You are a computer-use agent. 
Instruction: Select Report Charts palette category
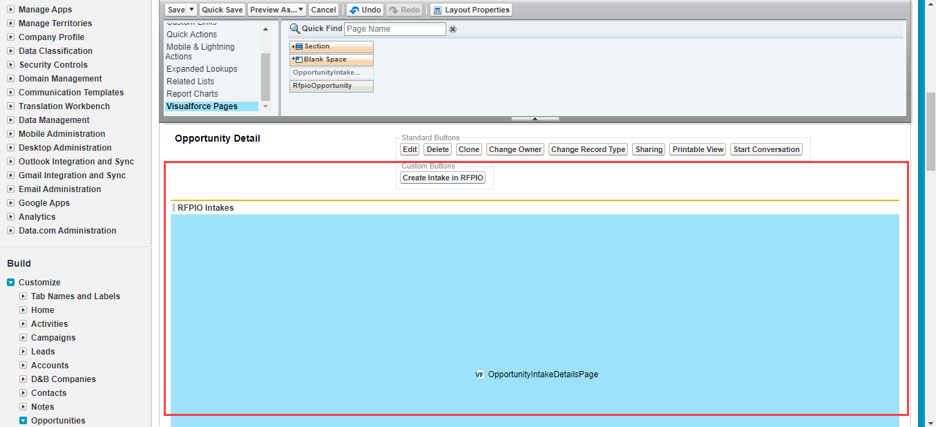[192, 94]
